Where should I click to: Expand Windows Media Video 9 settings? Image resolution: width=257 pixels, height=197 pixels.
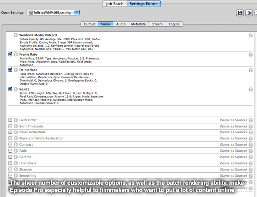tap(16, 35)
